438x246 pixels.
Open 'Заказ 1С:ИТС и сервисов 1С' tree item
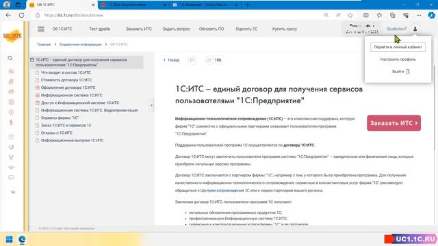pos(66,125)
